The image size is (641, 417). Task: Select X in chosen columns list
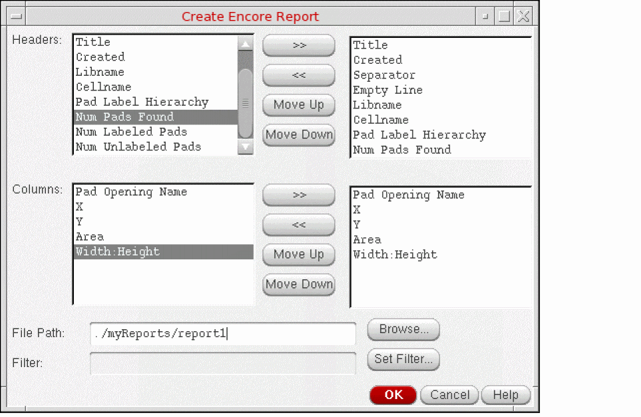tap(441, 210)
